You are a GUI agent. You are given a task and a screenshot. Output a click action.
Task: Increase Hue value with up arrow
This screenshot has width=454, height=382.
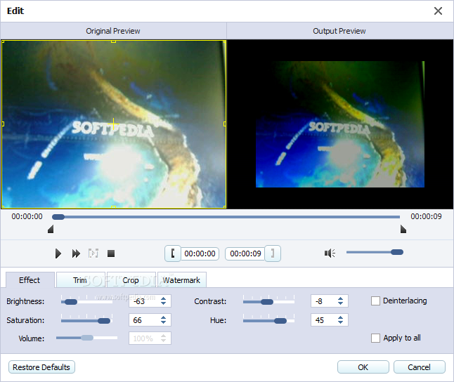point(340,317)
